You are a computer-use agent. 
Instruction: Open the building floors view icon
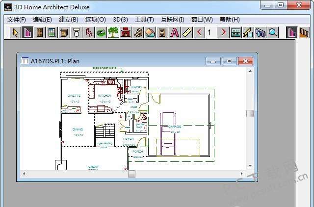tap(236, 32)
